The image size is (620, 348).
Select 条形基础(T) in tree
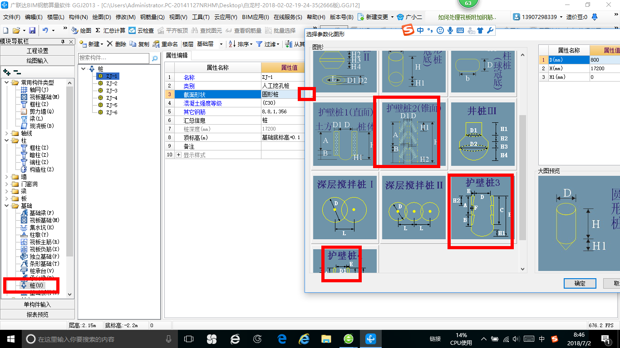(x=39, y=264)
